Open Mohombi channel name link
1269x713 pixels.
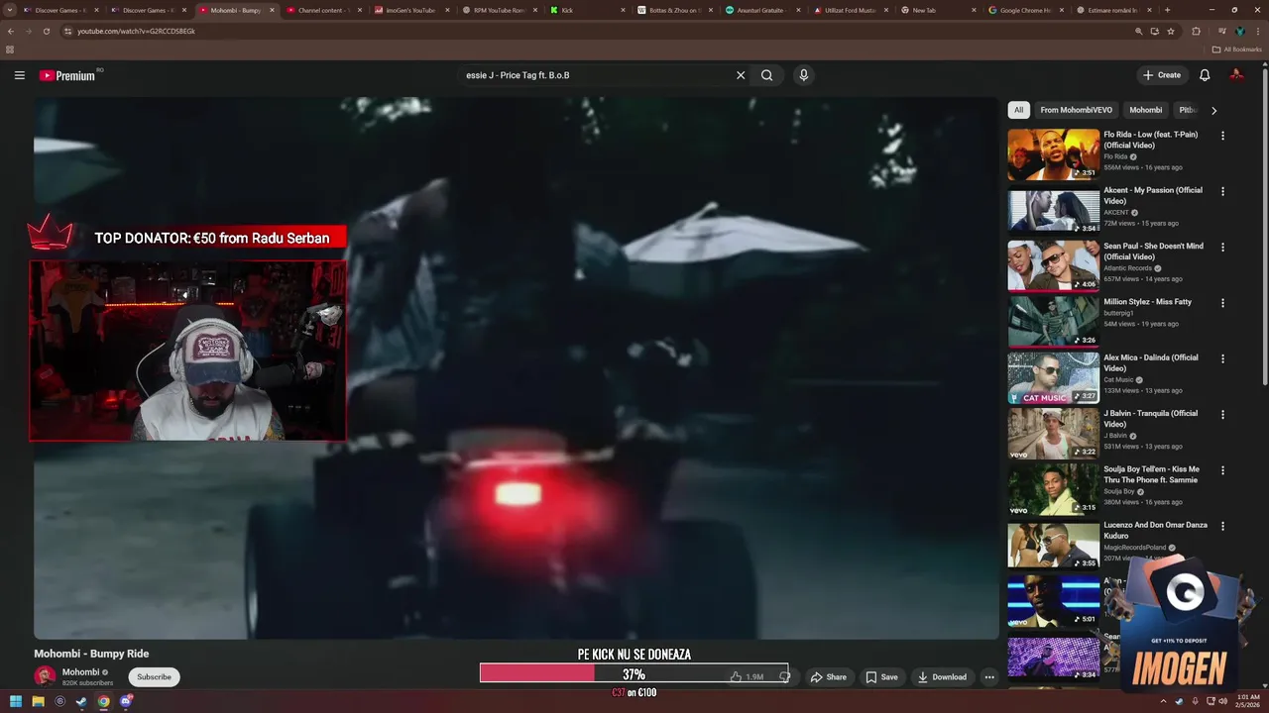[x=81, y=672]
